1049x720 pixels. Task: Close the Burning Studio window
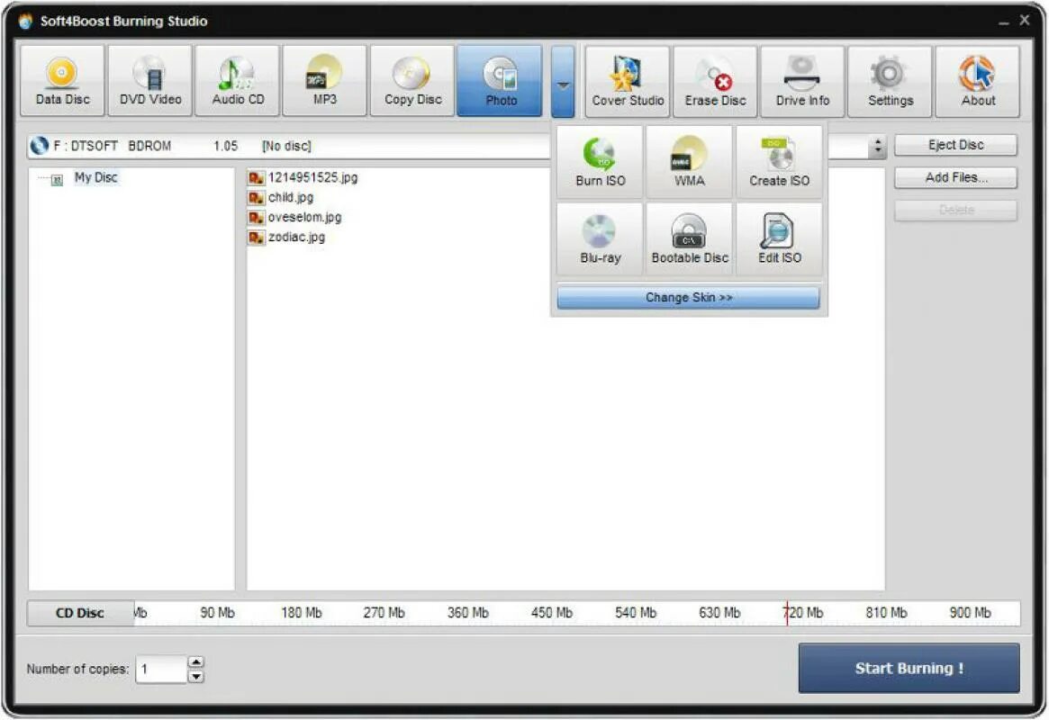coord(1025,21)
